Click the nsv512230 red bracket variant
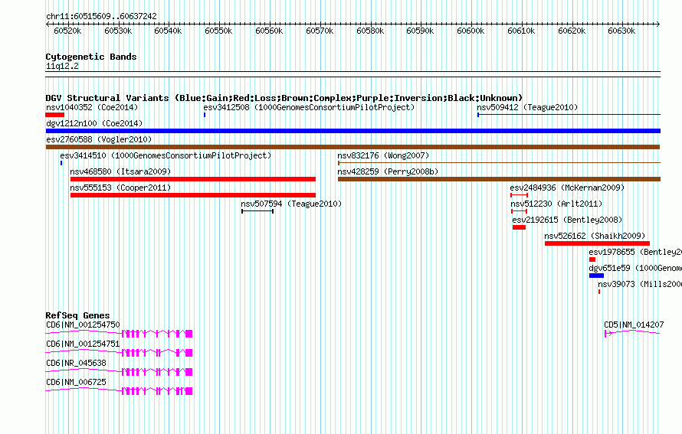 pyautogui.click(x=520, y=211)
